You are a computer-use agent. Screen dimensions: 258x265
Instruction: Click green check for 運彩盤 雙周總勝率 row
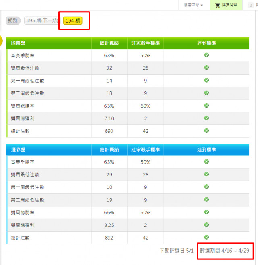[206, 212]
